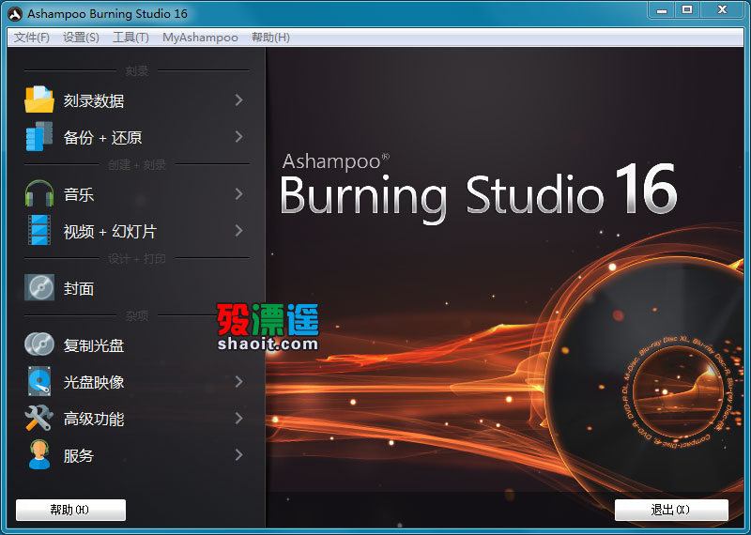Click the green headphones 音乐 icon

pos(39,193)
